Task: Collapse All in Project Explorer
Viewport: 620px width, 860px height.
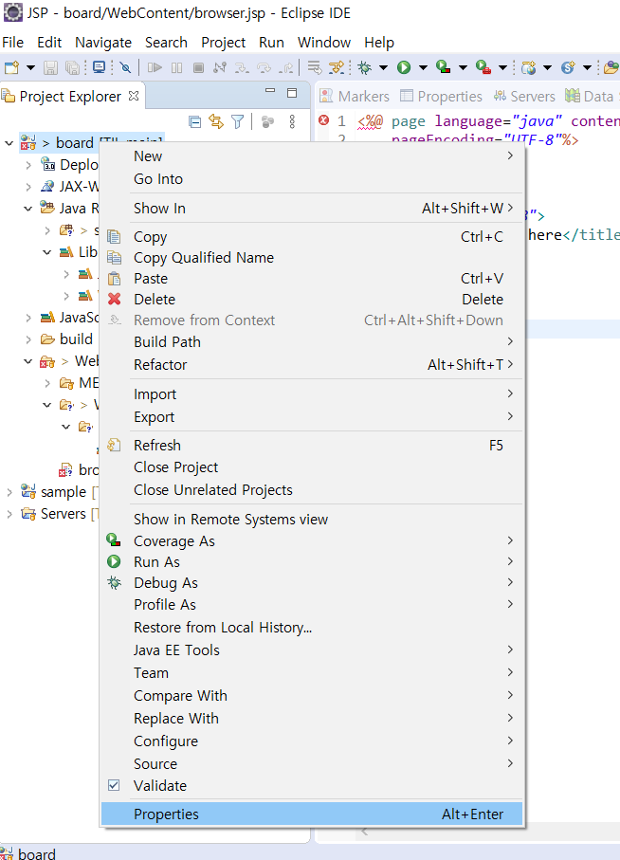Action: click(194, 121)
